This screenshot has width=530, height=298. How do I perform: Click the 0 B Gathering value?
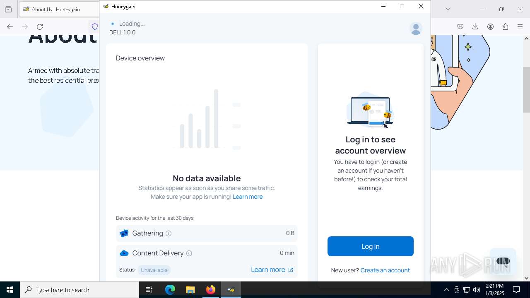[x=290, y=233]
